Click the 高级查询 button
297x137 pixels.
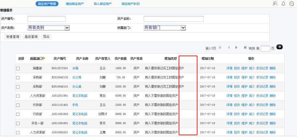(x=31, y=37)
